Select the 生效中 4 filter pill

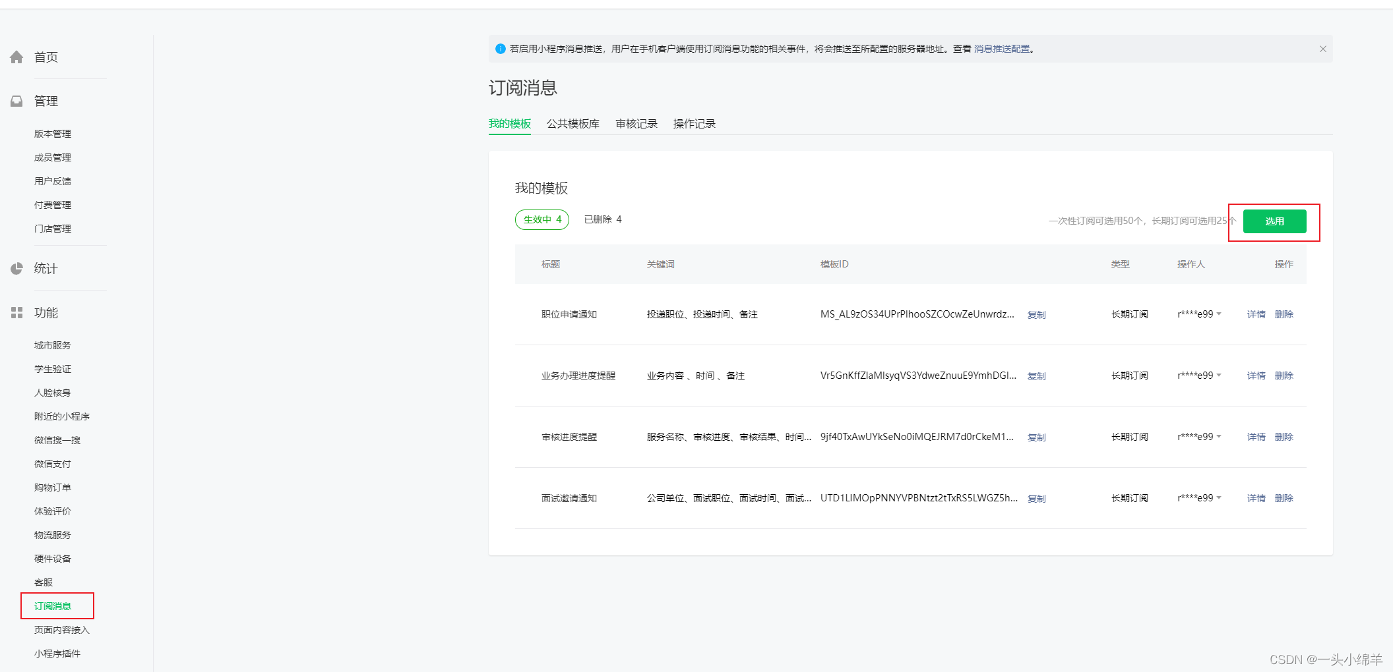pos(542,219)
